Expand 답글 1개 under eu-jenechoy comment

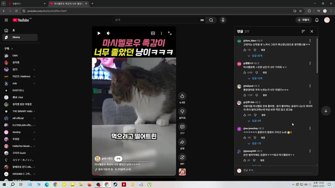[254, 144]
